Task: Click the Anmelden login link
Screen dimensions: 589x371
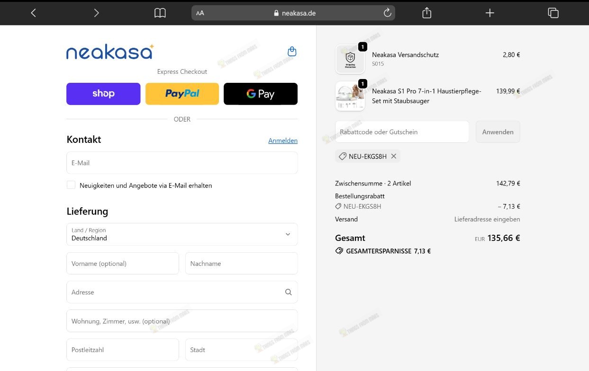Action: tap(283, 141)
